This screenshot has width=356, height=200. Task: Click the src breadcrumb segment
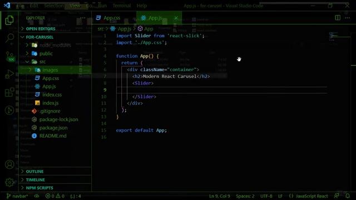[100, 29]
